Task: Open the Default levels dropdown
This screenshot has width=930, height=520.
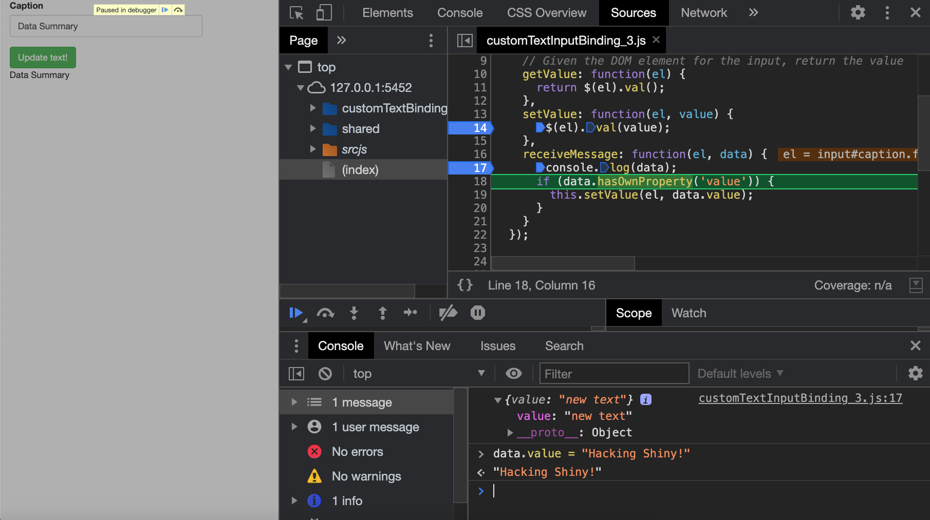Action: click(740, 374)
